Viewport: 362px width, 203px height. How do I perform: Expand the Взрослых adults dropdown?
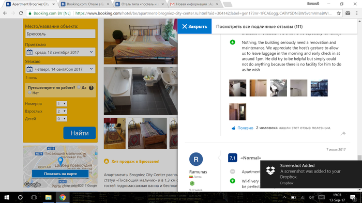click(x=62, y=111)
